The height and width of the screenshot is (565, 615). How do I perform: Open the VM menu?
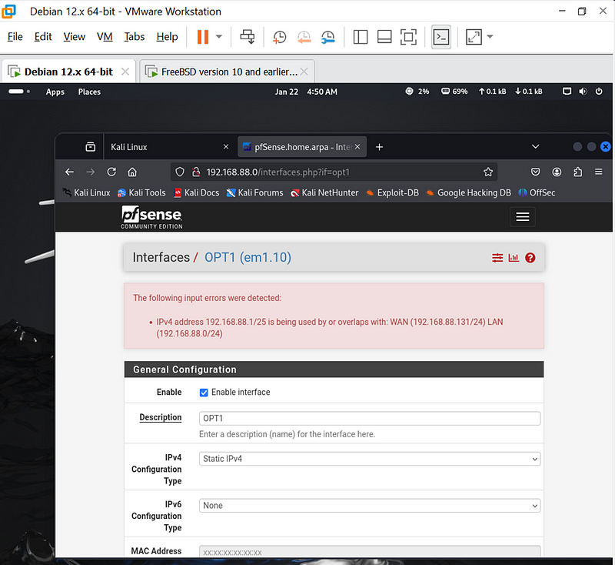coord(105,36)
